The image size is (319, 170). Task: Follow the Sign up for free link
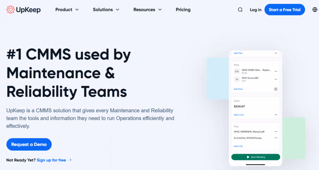click(51, 160)
